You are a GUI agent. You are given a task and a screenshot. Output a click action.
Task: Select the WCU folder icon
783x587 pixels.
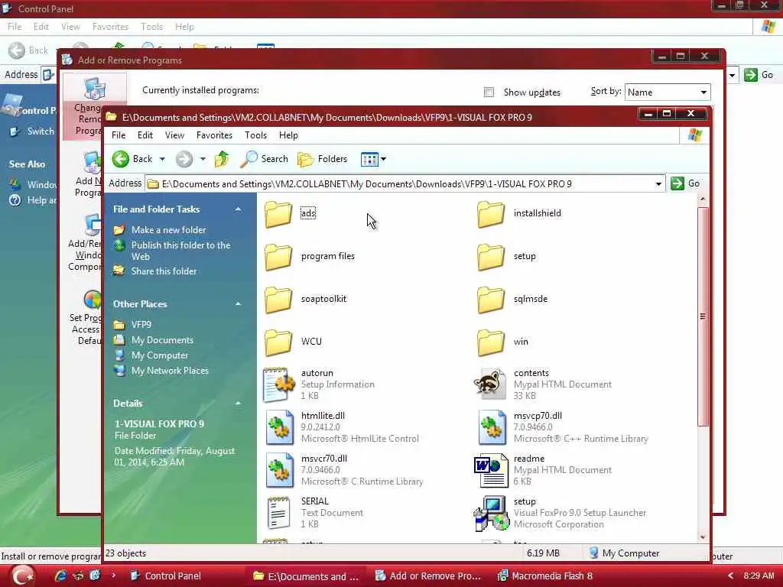[278, 342]
